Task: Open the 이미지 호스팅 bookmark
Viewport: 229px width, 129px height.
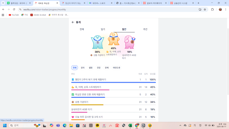Action: [58, 15]
